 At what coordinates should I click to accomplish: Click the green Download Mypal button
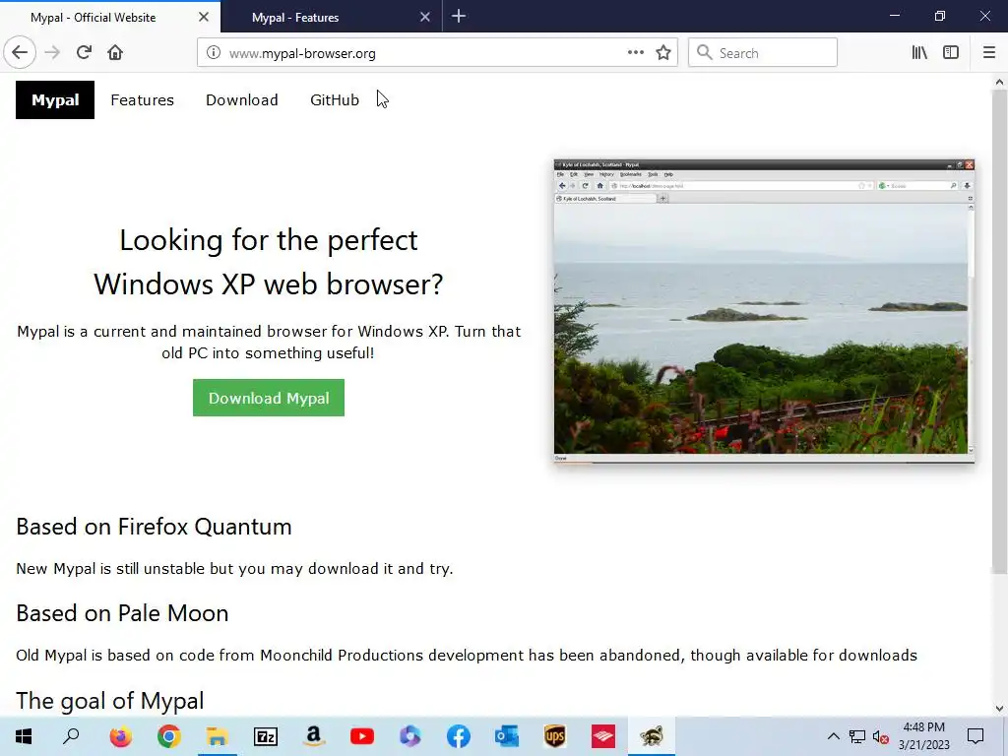269,398
